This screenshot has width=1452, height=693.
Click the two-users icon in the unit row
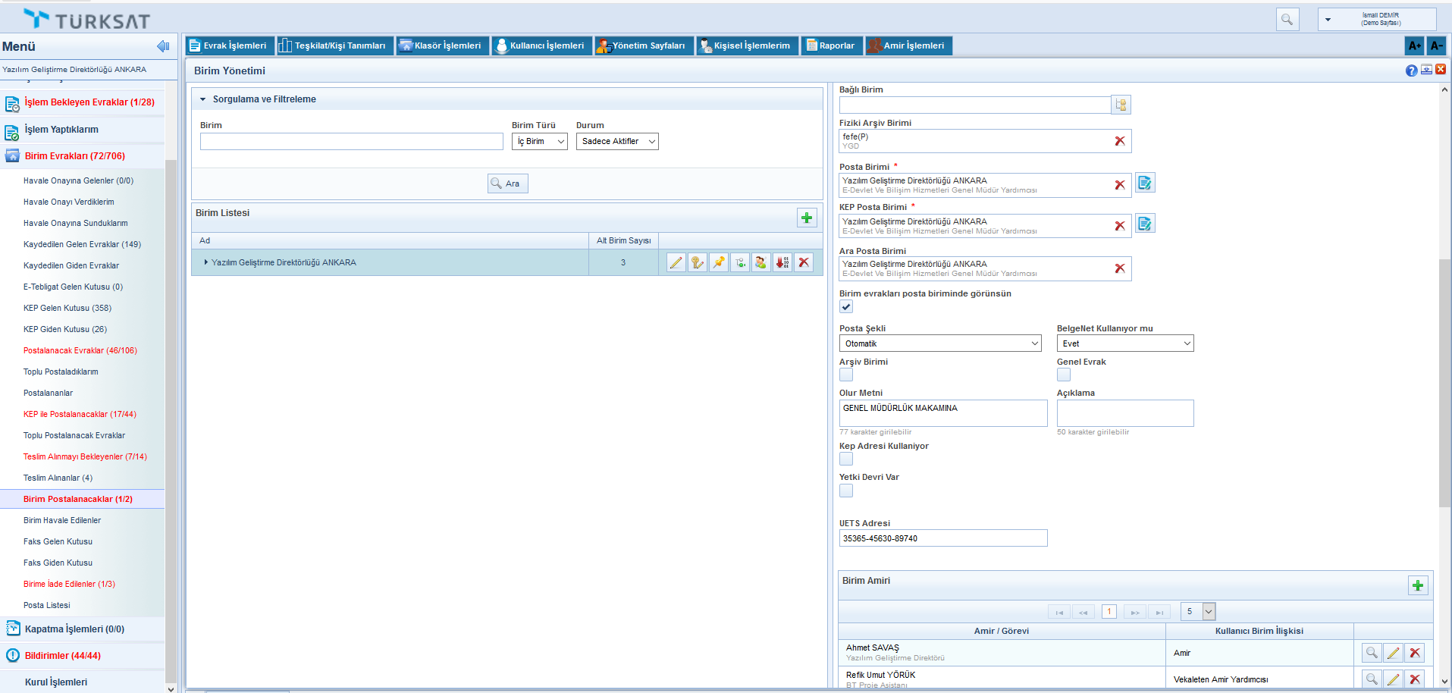coord(760,262)
